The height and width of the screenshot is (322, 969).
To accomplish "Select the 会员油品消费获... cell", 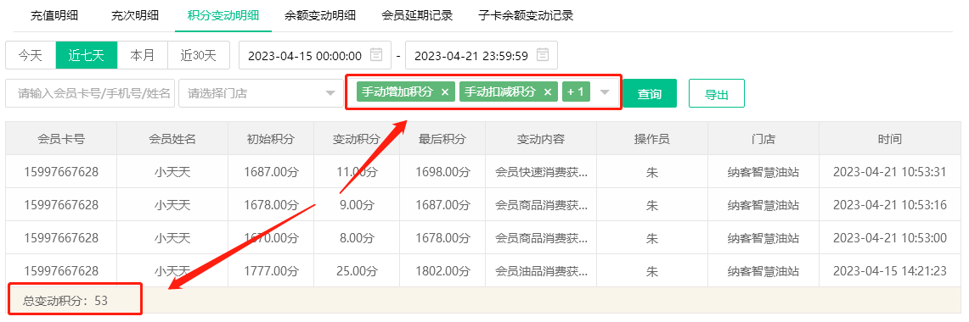I will click(541, 270).
